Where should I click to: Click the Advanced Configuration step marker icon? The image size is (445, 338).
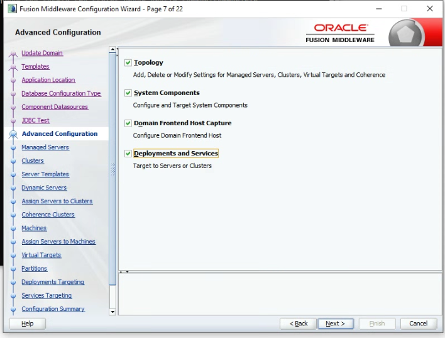coord(13,134)
